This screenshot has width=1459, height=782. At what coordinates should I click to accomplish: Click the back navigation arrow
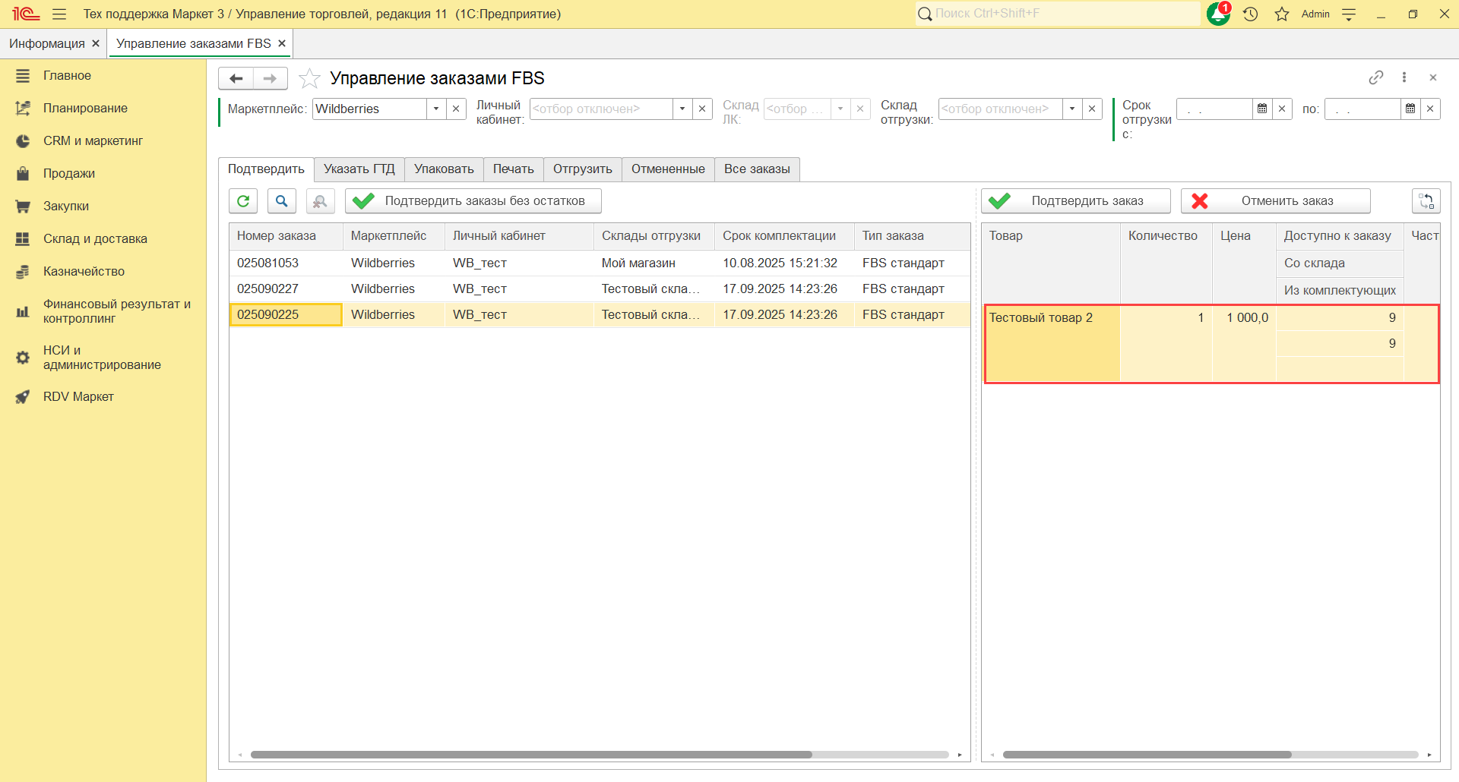[236, 78]
